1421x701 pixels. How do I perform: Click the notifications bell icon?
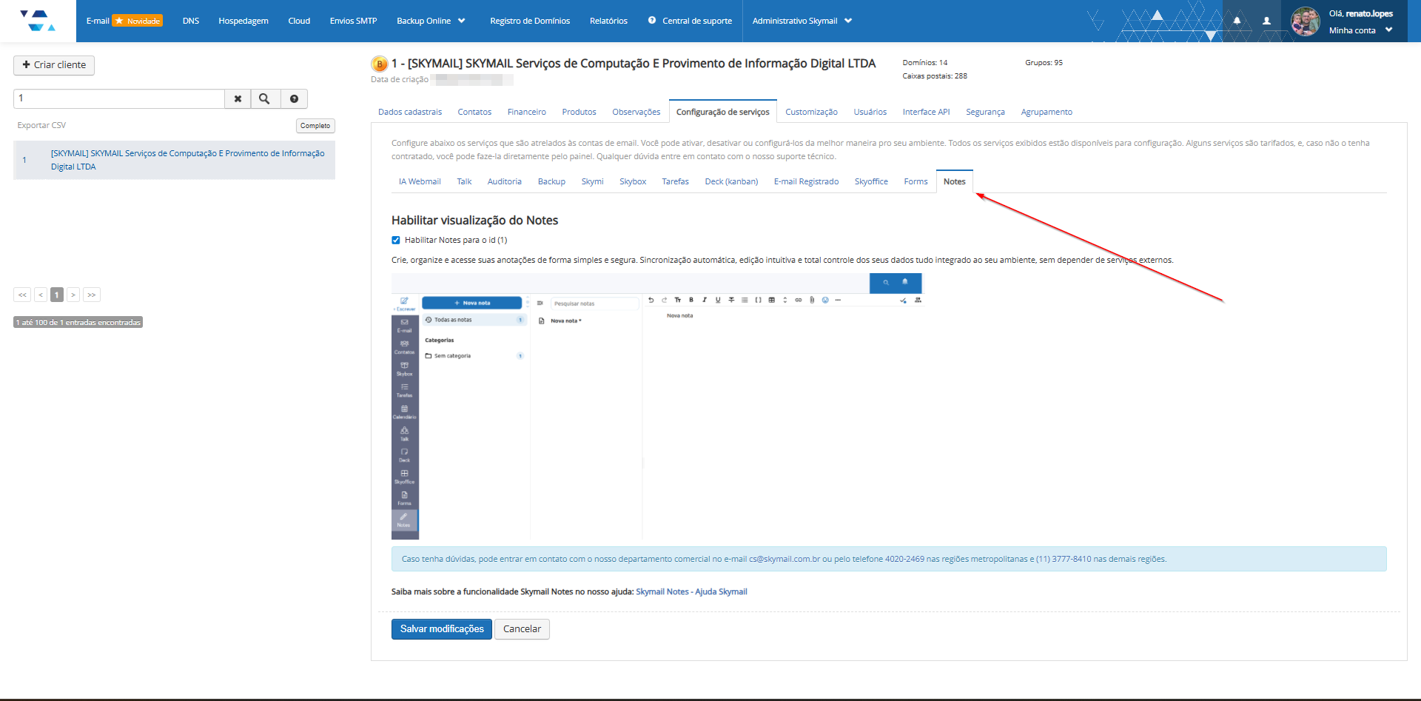click(x=1237, y=21)
